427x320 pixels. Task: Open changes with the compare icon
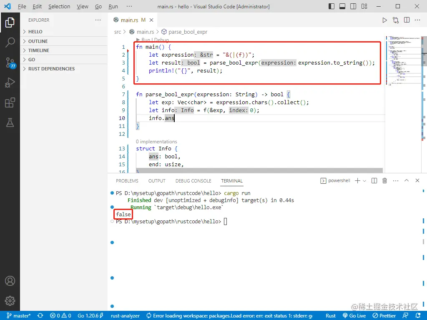pyautogui.click(x=396, y=20)
